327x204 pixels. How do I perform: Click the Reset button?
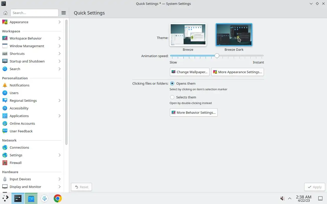click(81, 187)
